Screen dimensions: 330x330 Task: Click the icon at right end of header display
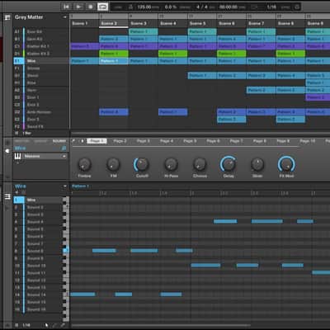pos(297,7)
